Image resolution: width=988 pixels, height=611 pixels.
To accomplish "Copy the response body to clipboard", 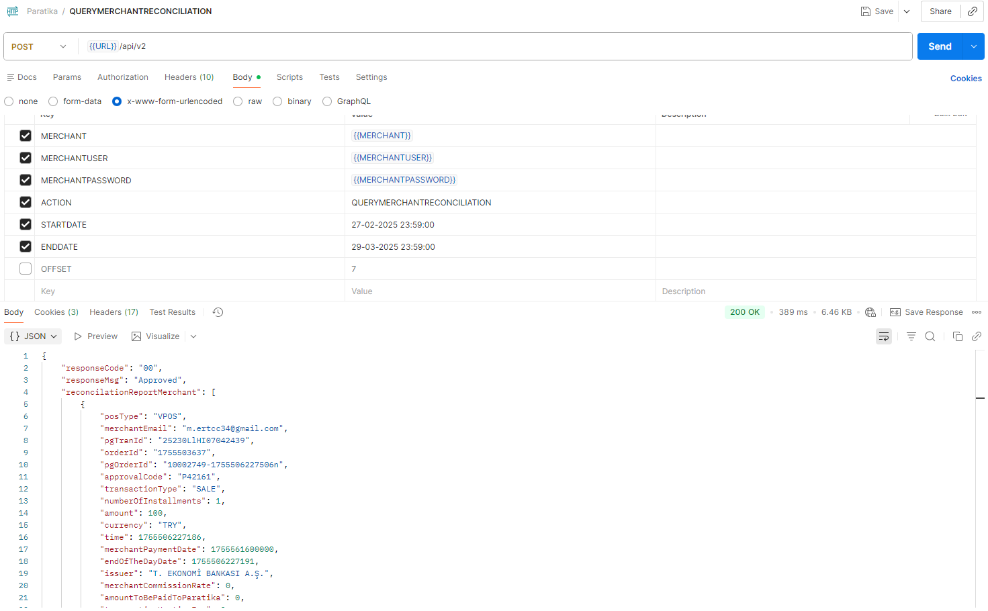I will coord(958,336).
